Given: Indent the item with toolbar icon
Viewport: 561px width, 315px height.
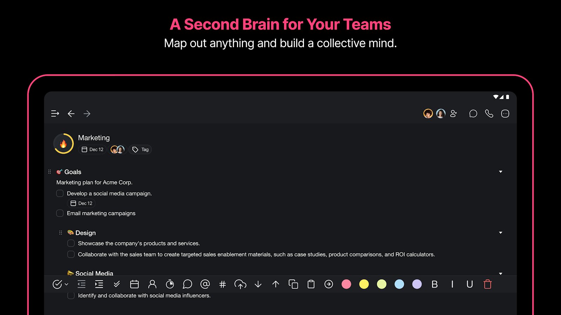Looking at the screenshot, I should pyautogui.click(x=99, y=284).
